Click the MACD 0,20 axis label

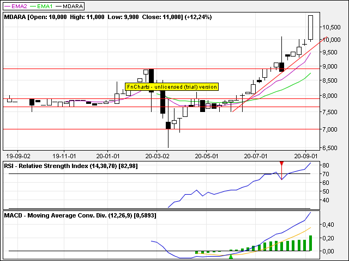click(328, 238)
